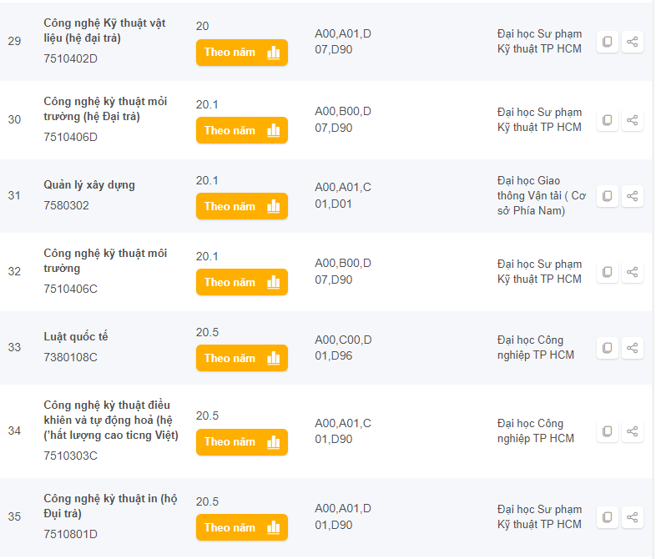Share row 30 entry with code 7510406D
Screen dimensions: 656x559
632,120
